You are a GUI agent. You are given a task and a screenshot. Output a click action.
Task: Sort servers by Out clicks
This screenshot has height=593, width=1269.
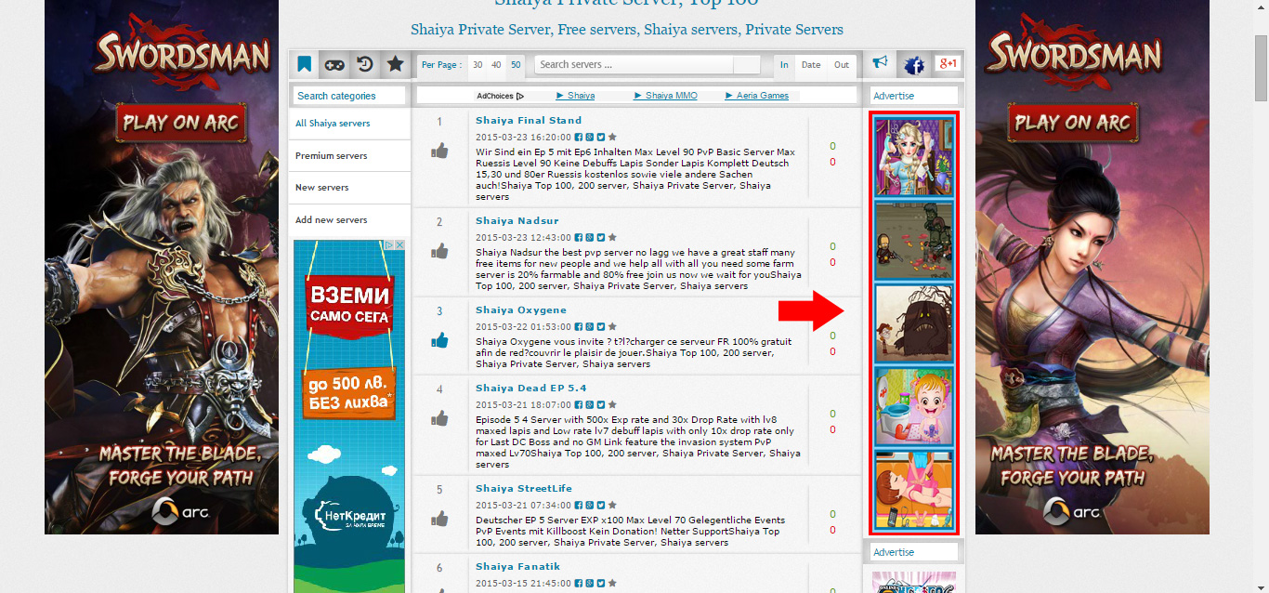coord(842,65)
